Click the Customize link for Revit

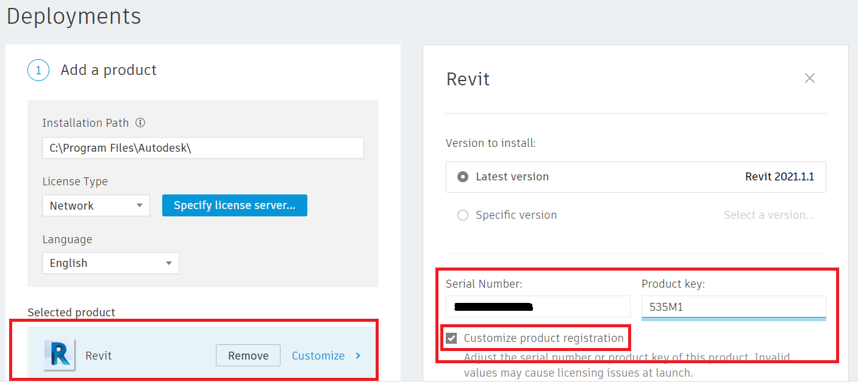(x=318, y=356)
